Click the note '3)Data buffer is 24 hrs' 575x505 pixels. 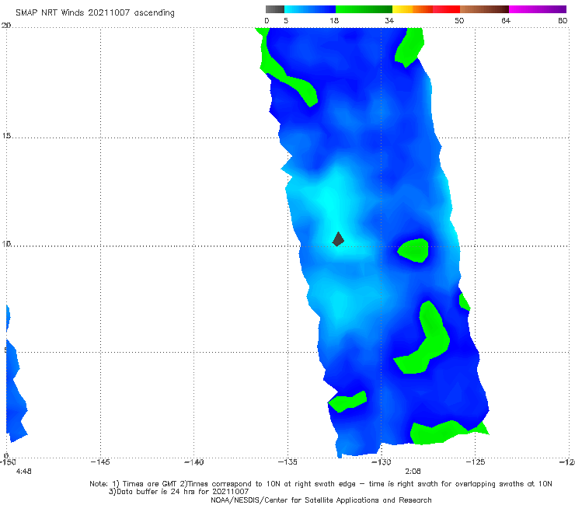click(179, 492)
